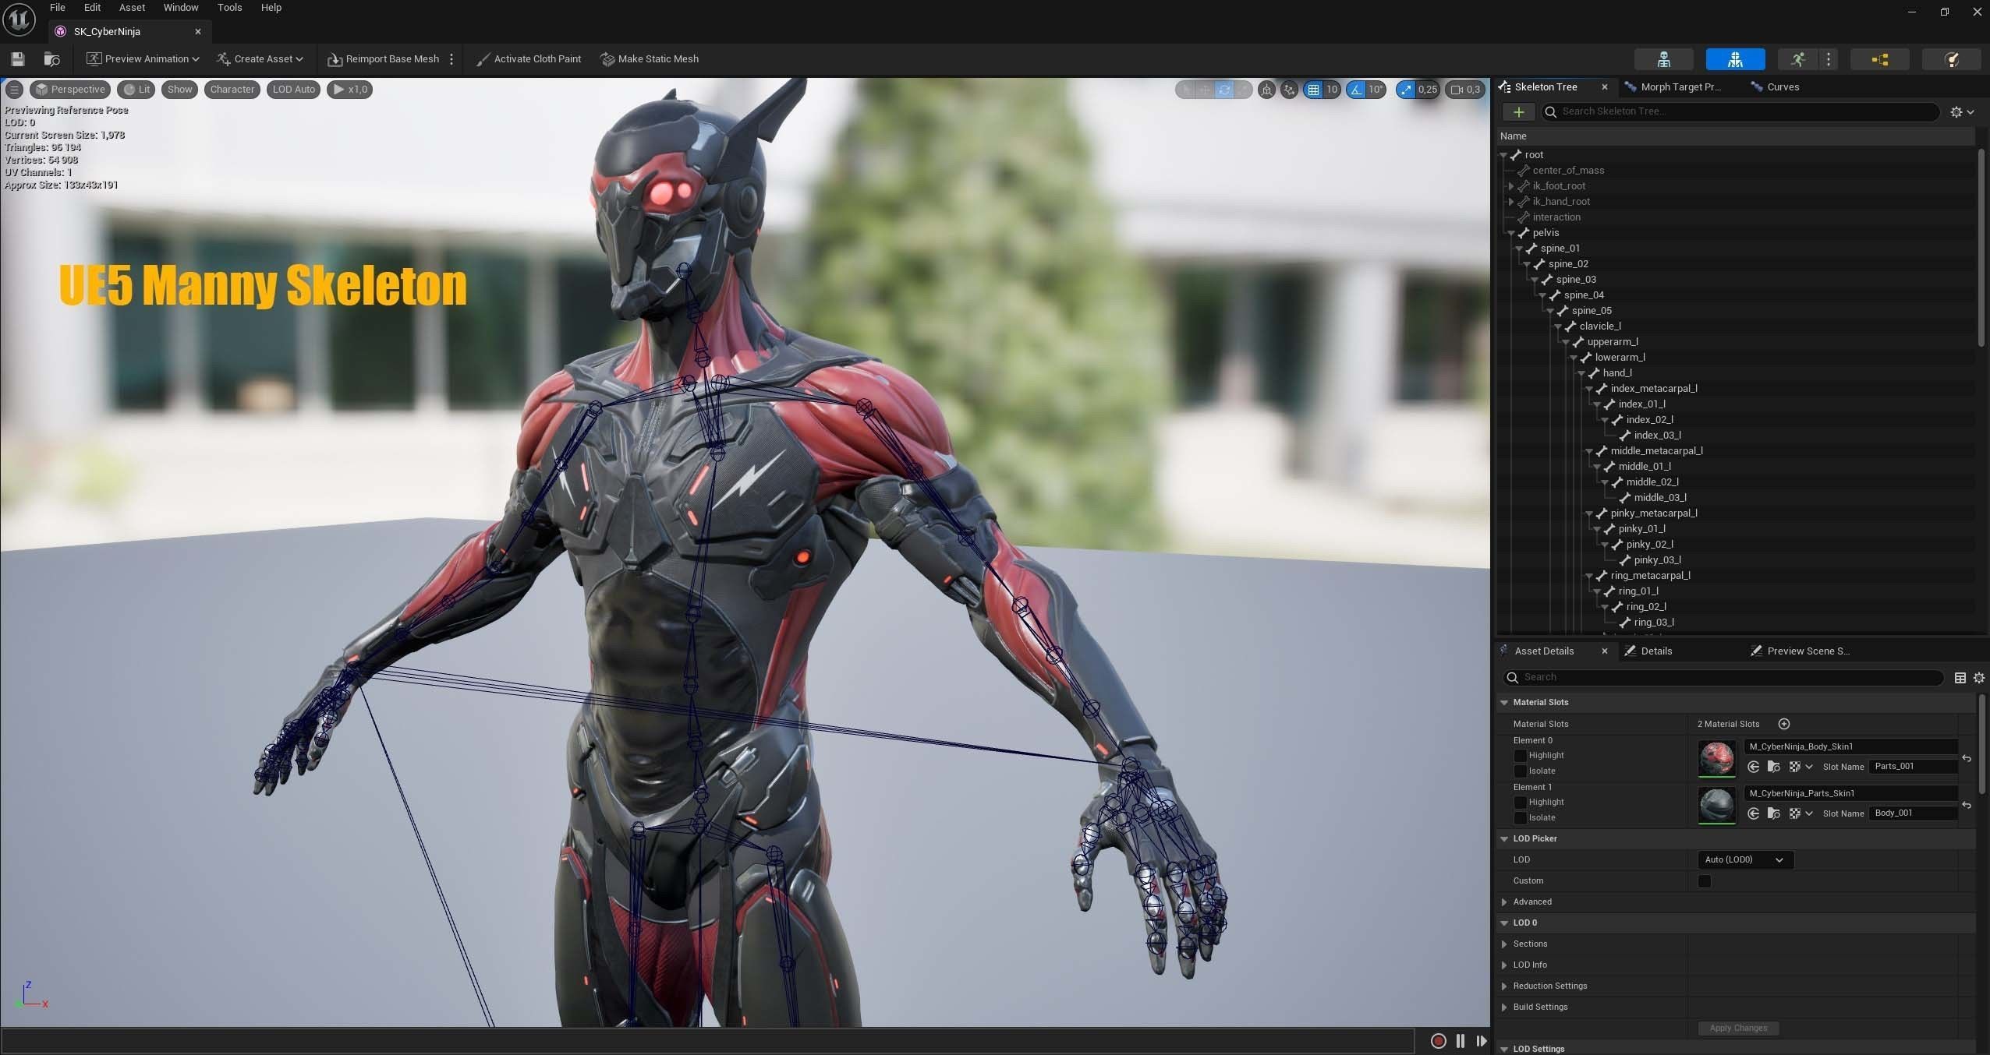Click Activate Cloth Paint button

(529, 59)
